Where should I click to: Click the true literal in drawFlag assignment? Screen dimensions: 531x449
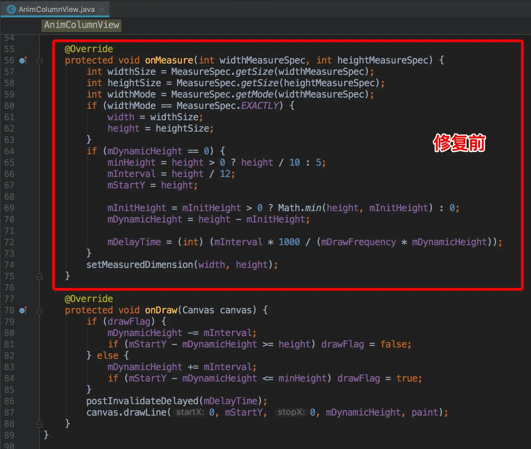pyautogui.click(x=407, y=379)
